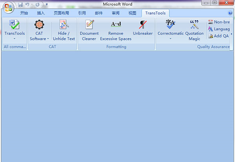This screenshot has width=235, height=162.
Task: Run the Hide / Unhide Text tool
Action: pos(64,30)
